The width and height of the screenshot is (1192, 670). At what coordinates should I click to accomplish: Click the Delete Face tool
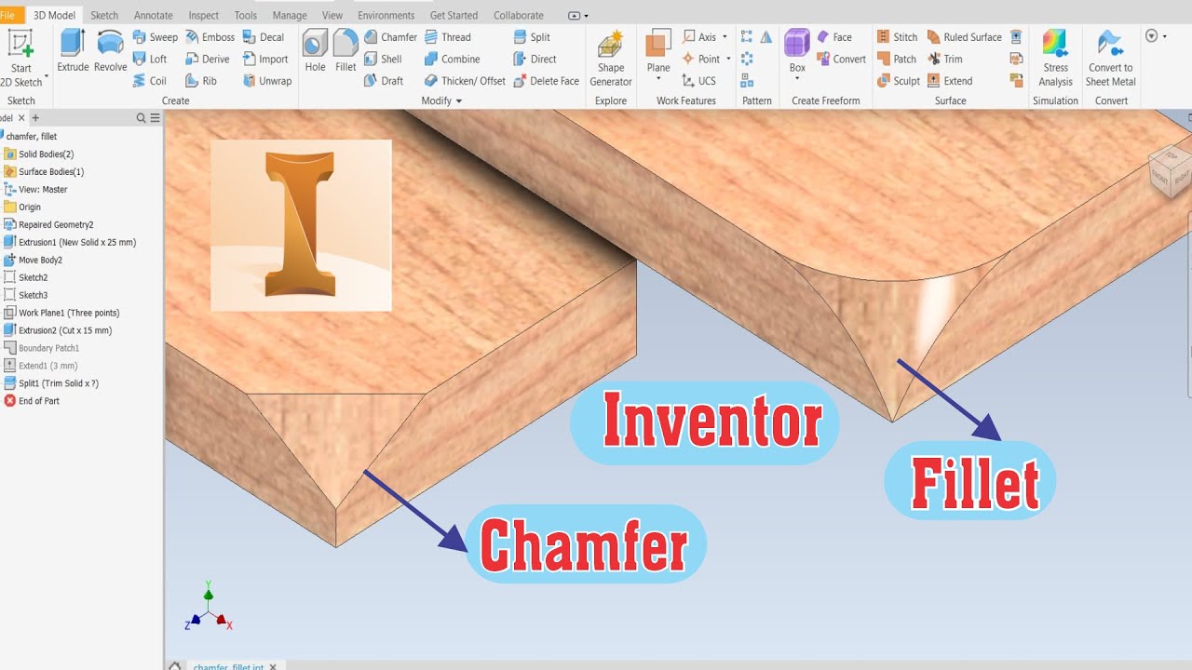(547, 81)
